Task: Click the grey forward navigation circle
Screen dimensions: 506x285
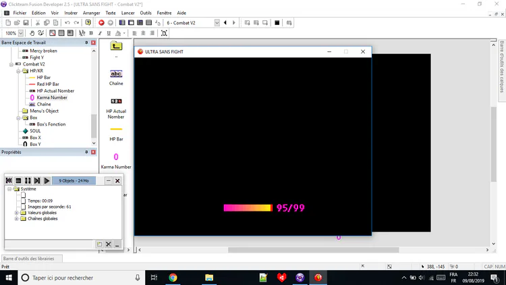Action: click(111, 22)
